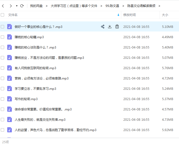Image resolution: width=179 pixels, height=145 pixels.
Task: Click the blue sort direction arrow
Action: [118, 15]
